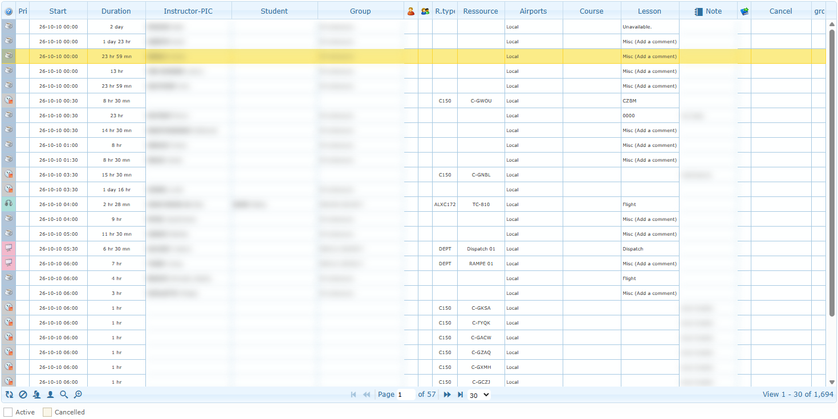Click the group people icon column header
The width and height of the screenshot is (838, 419).
(x=425, y=11)
